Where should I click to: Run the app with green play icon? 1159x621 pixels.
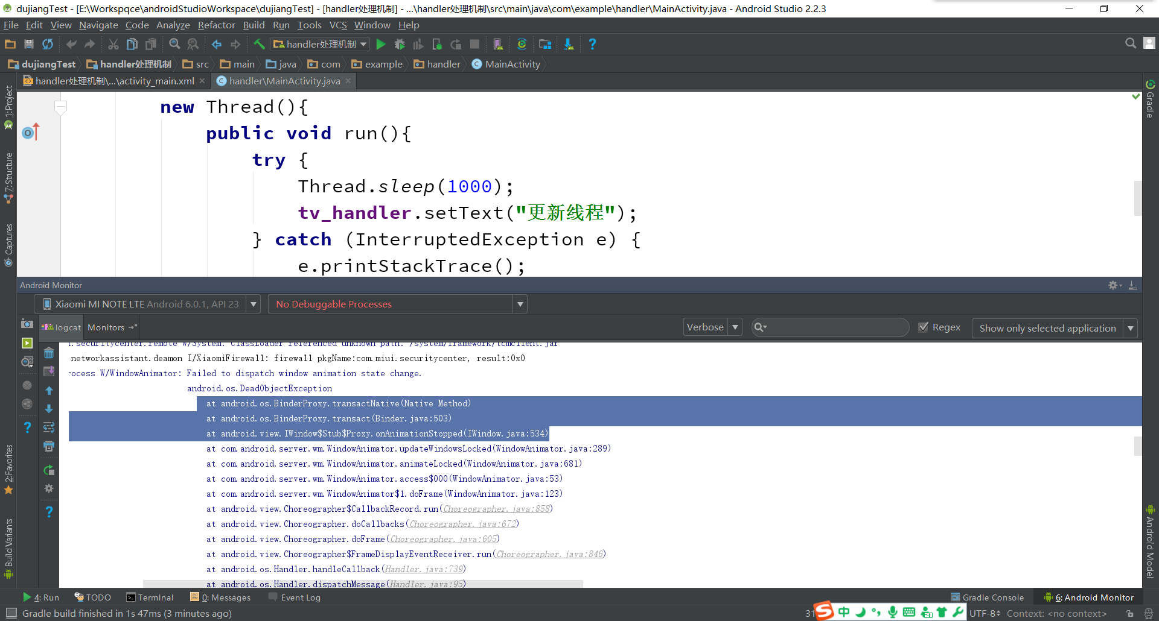pos(381,44)
